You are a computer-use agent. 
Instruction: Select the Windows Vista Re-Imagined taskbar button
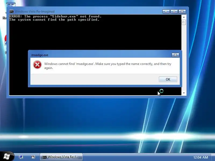61,157
